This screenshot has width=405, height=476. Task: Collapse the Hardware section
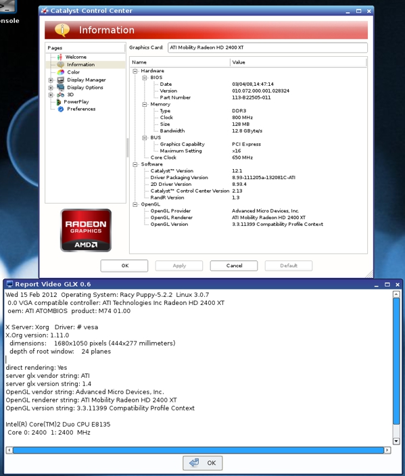(135, 71)
